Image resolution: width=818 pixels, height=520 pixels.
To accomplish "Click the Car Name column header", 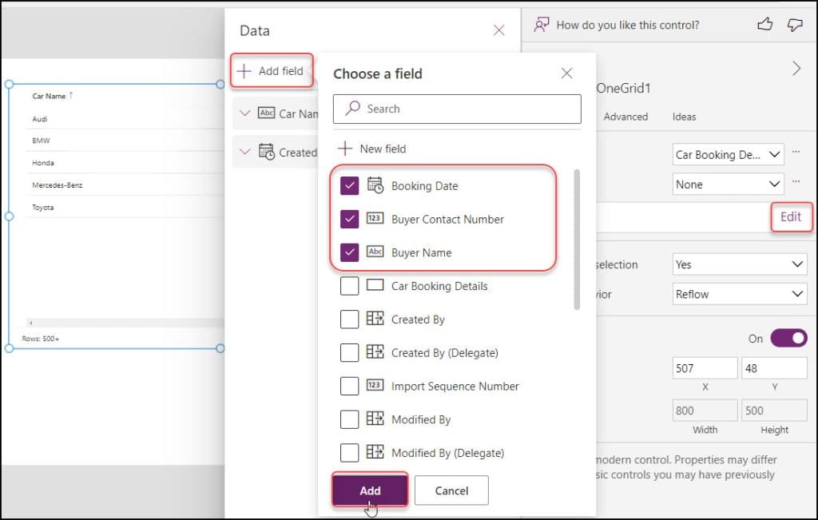I will coord(49,96).
